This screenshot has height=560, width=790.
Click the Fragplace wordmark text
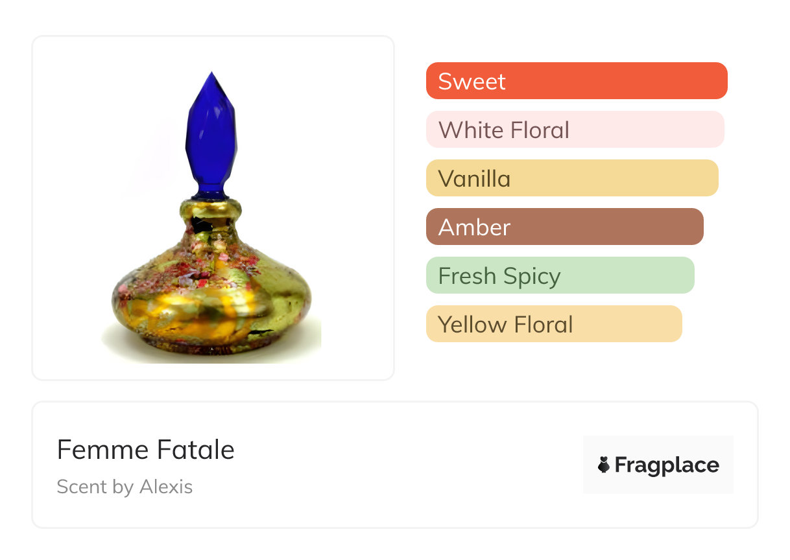667,465
